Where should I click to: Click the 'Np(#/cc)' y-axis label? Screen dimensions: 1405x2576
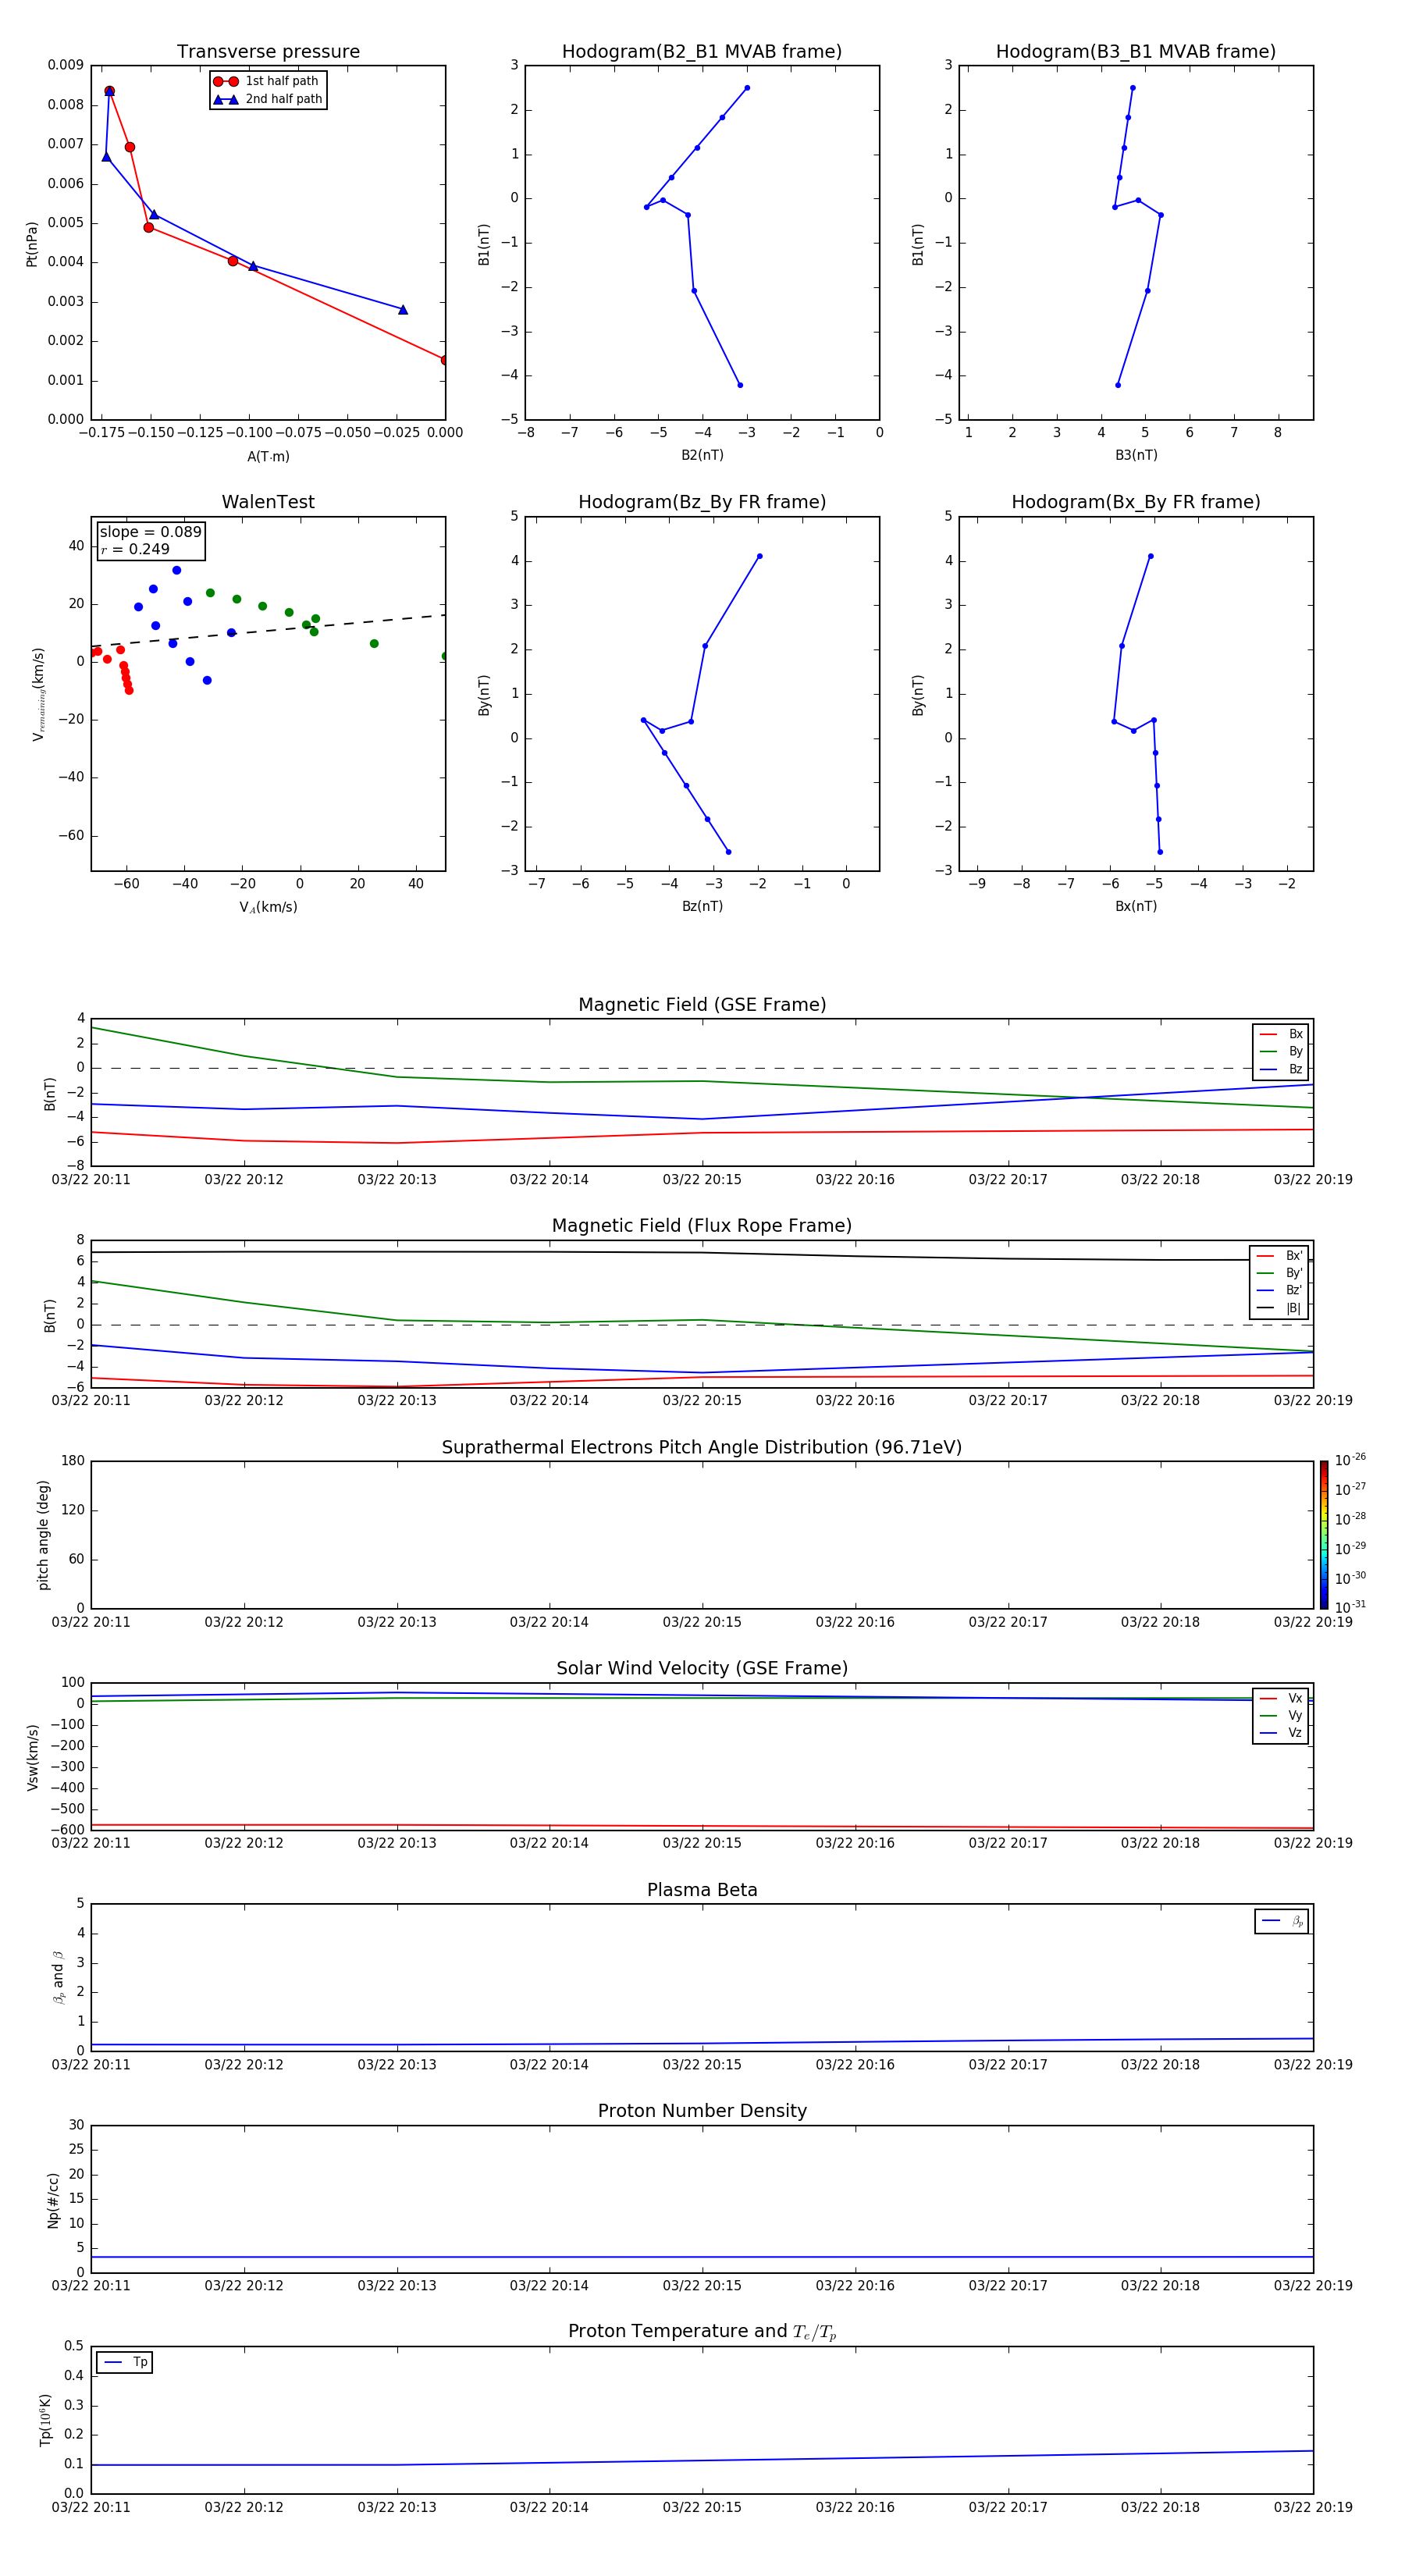[x=54, y=2200]
